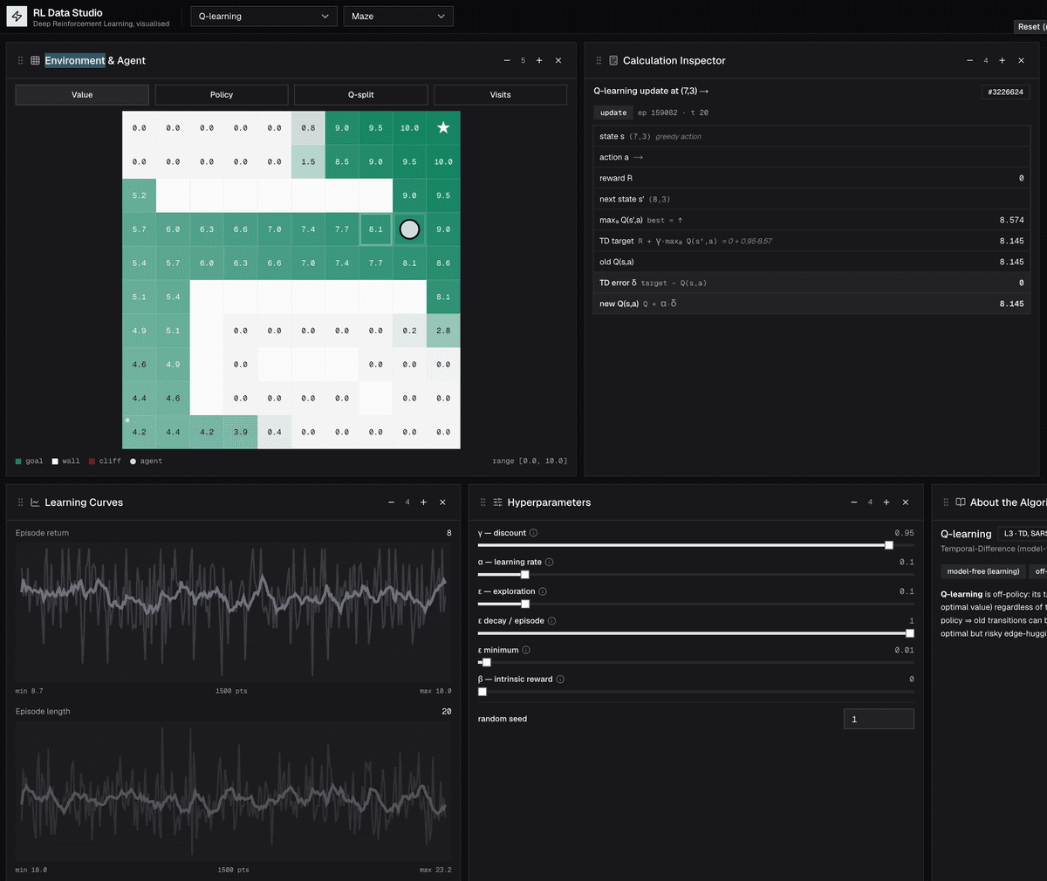Click the α learning rate slider handle
Screen dimensions: 1047x881
click(525, 575)
